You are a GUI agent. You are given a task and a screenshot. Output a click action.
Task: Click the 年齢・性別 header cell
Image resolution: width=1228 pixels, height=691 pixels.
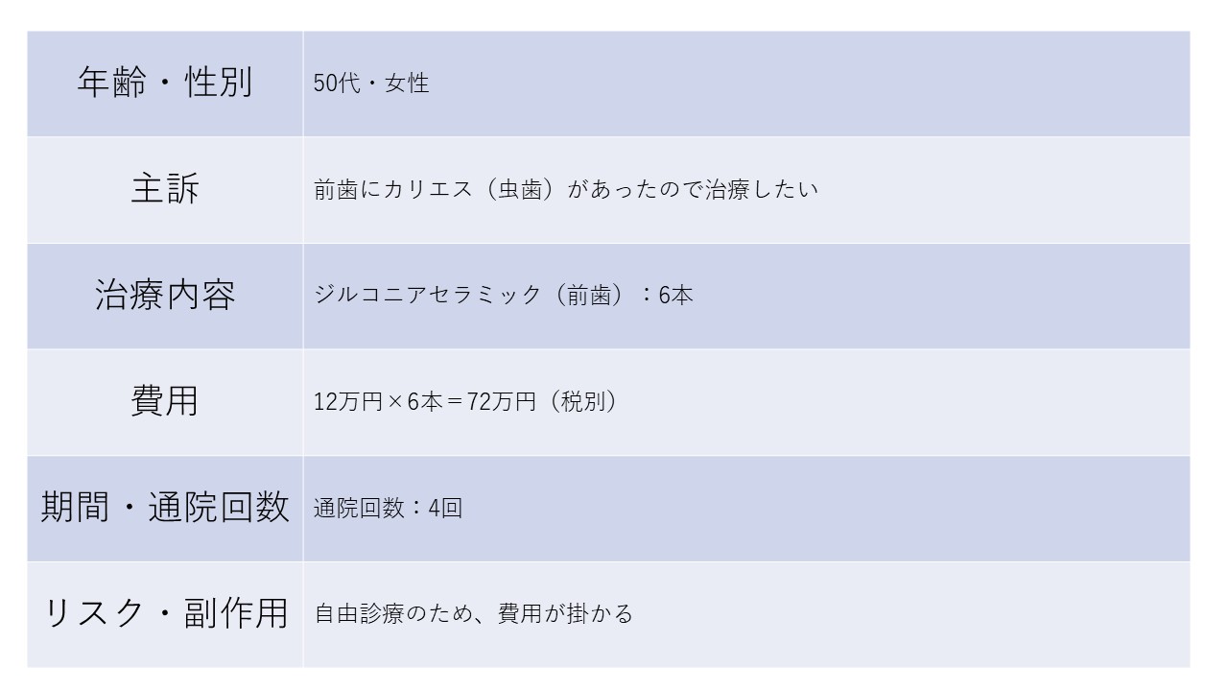[165, 83]
